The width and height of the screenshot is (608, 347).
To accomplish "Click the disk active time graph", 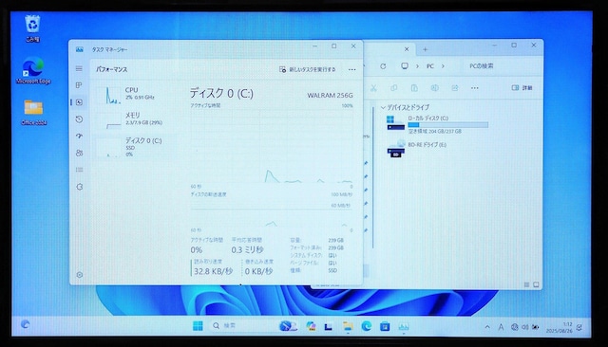I will tap(272, 146).
